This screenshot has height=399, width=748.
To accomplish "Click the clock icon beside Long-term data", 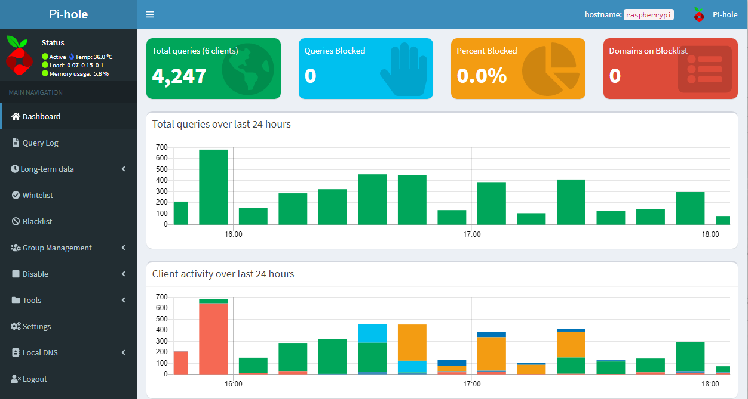I will click(15, 169).
